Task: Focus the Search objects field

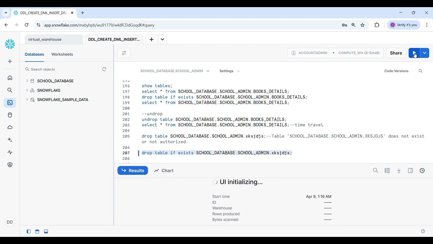Action: pyautogui.click(x=63, y=69)
